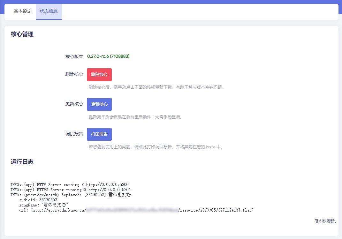The image size is (342, 239).
Task: Click the kuwo .flac url log line
Action: pyautogui.click(x=136, y=210)
